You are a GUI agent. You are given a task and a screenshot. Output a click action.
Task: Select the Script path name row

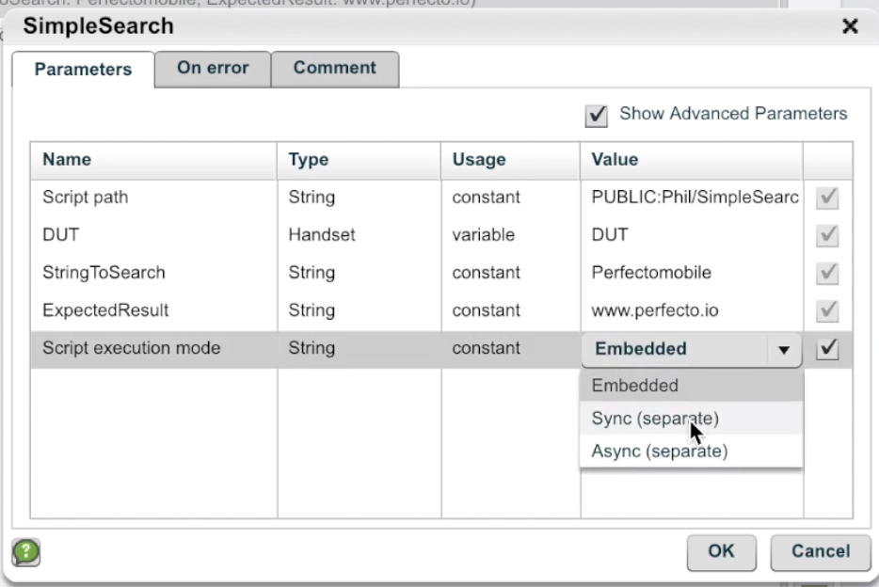point(86,198)
